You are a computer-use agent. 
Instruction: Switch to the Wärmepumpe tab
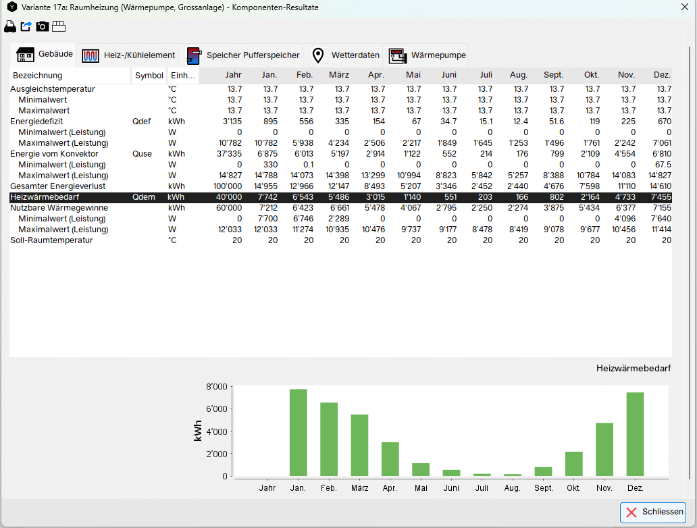(x=428, y=55)
